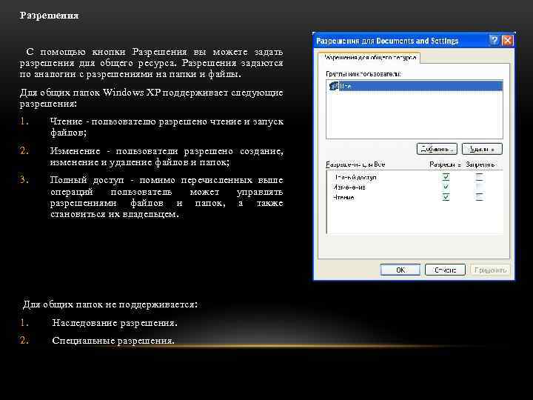533x400 pixels.
Task: Select the 'Все' group icon in user list
Action: pyautogui.click(x=334, y=86)
